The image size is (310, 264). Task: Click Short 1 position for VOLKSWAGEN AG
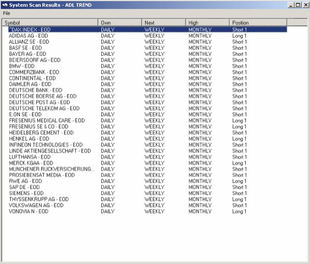pos(239,206)
